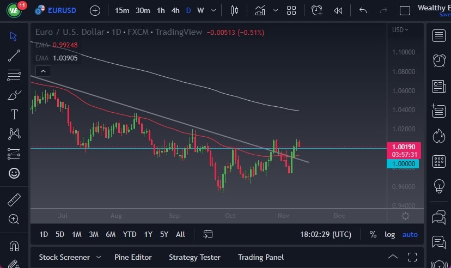451x268 pixels.
Task: Show All data range
Action: click(180, 234)
